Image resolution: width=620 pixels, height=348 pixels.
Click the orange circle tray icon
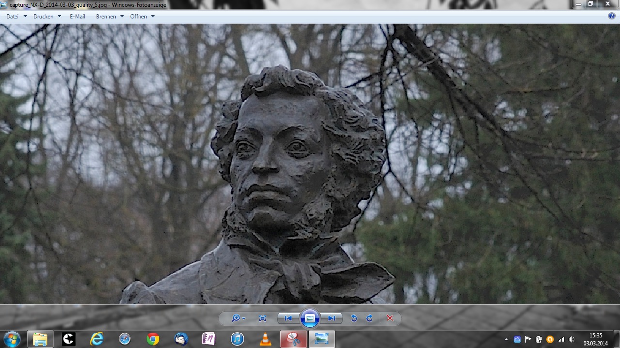pos(550,340)
